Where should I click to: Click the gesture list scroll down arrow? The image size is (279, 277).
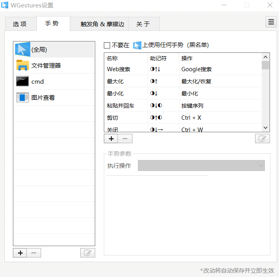click(265, 128)
